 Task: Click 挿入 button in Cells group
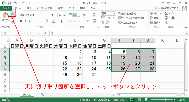point(154,13)
